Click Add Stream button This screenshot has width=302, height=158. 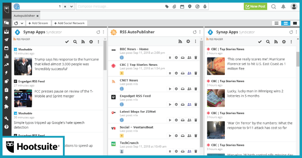[x=38, y=23]
